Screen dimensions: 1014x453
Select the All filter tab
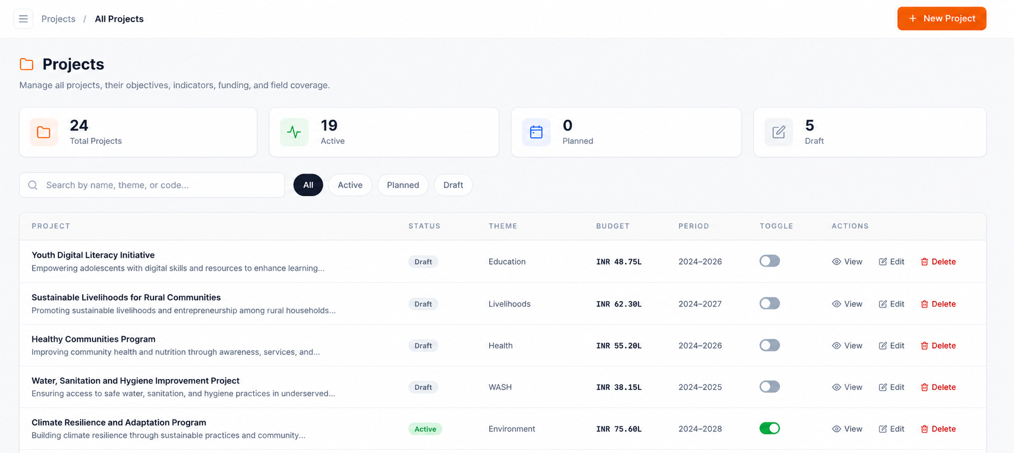click(308, 185)
